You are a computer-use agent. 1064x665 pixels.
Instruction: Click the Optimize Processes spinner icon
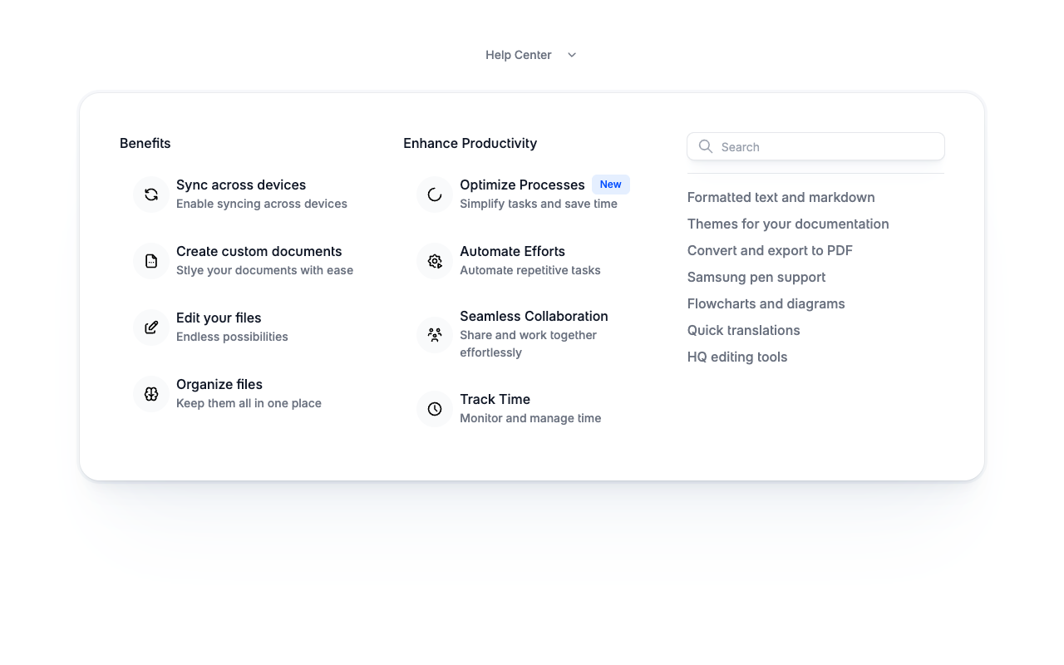[435, 195]
